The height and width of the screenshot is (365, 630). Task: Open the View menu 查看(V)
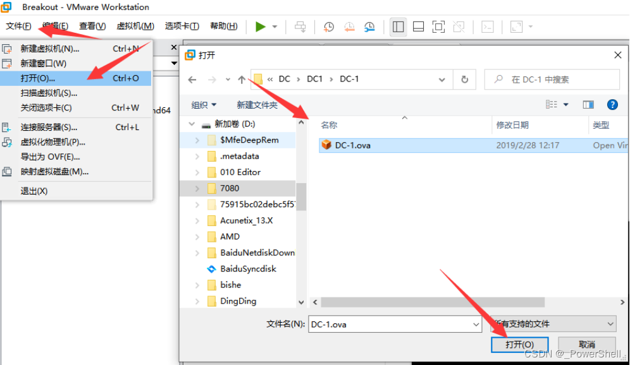coord(92,26)
